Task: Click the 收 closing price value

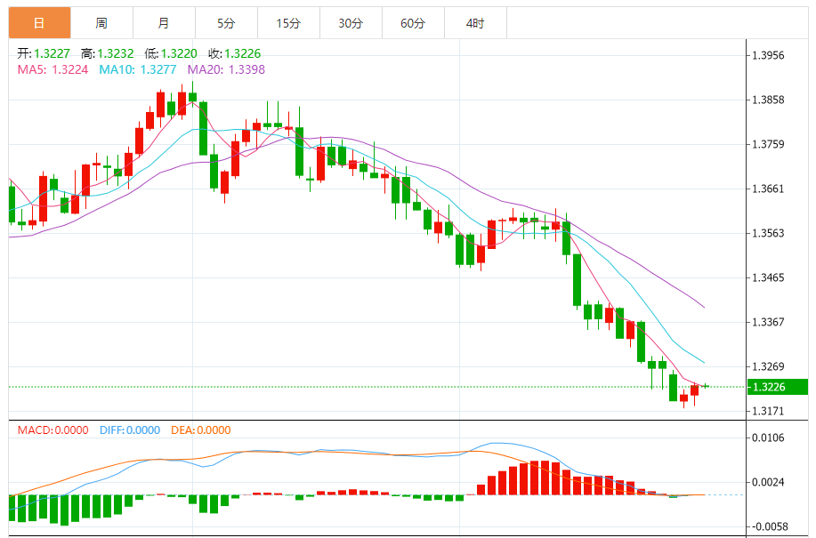Action: pyautogui.click(x=242, y=54)
